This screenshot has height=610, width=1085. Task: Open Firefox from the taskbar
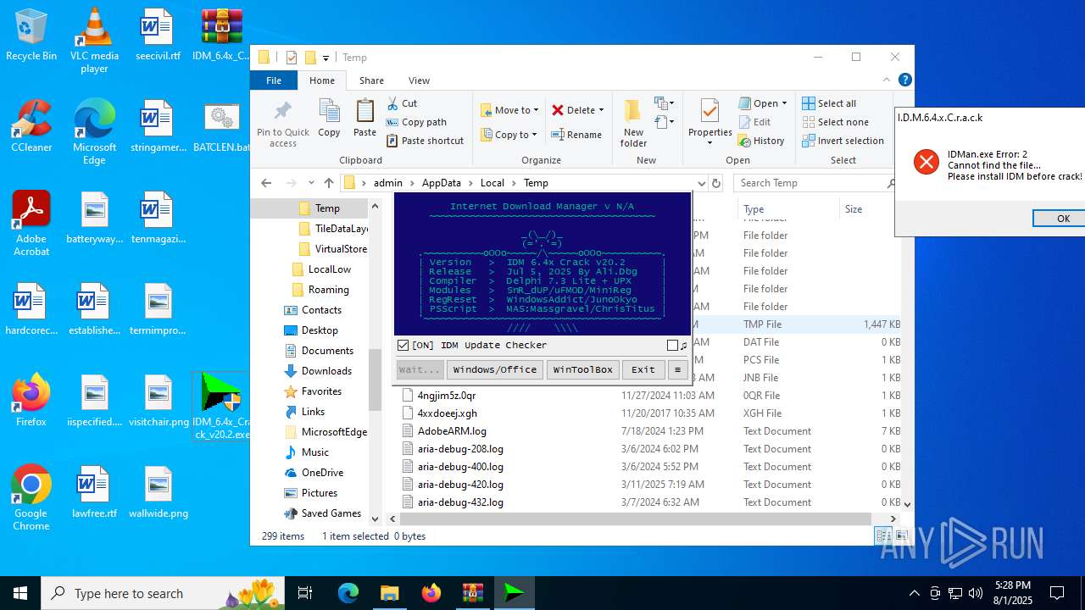point(431,593)
